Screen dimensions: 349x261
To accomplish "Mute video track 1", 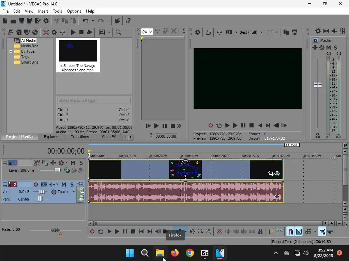I will click(73, 163).
